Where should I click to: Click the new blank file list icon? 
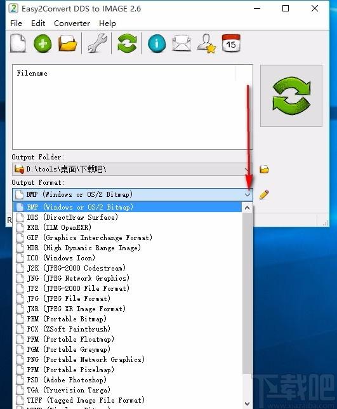click(18, 44)
